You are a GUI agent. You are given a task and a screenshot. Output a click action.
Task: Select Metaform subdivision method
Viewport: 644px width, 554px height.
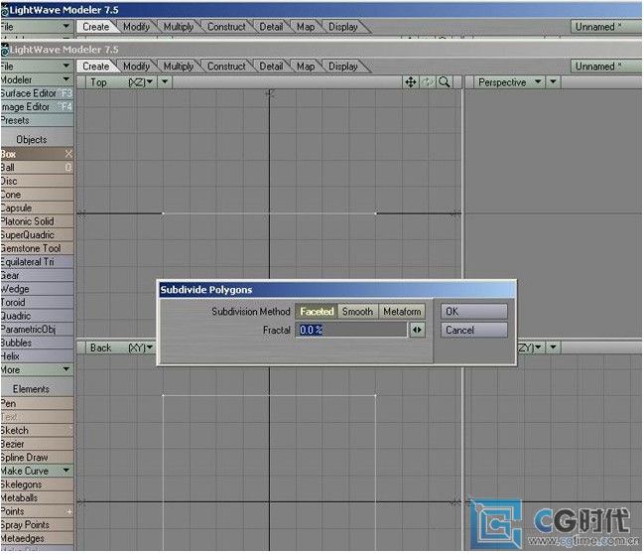[402, 312]
